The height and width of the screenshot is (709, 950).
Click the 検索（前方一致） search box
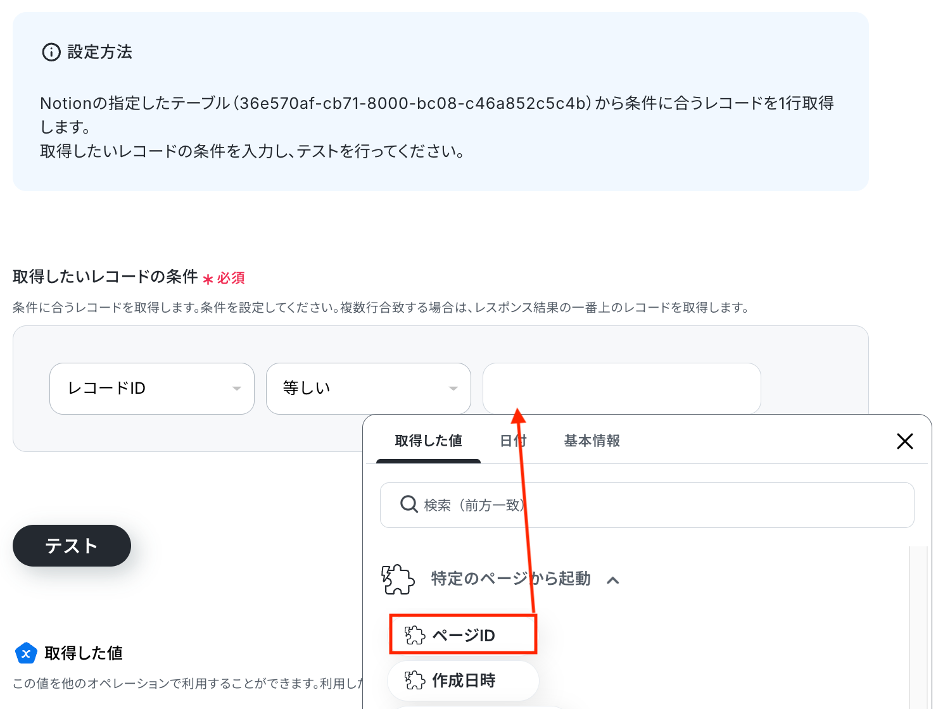[x=647, y=505]
